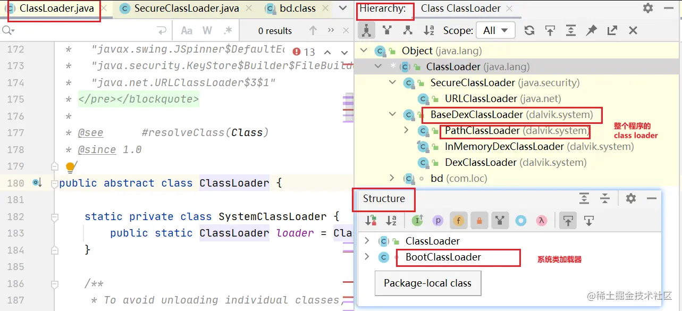Viewport: 682px width, 311px height.
Task: Show subtypes hierarchy icon
Action: tap(408, 30)
